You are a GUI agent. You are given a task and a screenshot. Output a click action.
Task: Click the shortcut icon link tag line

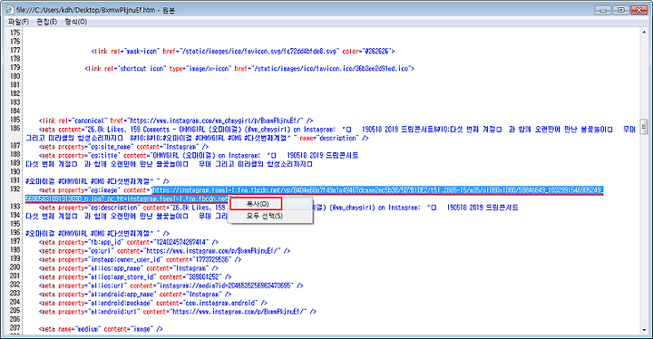tap(249, 68)
